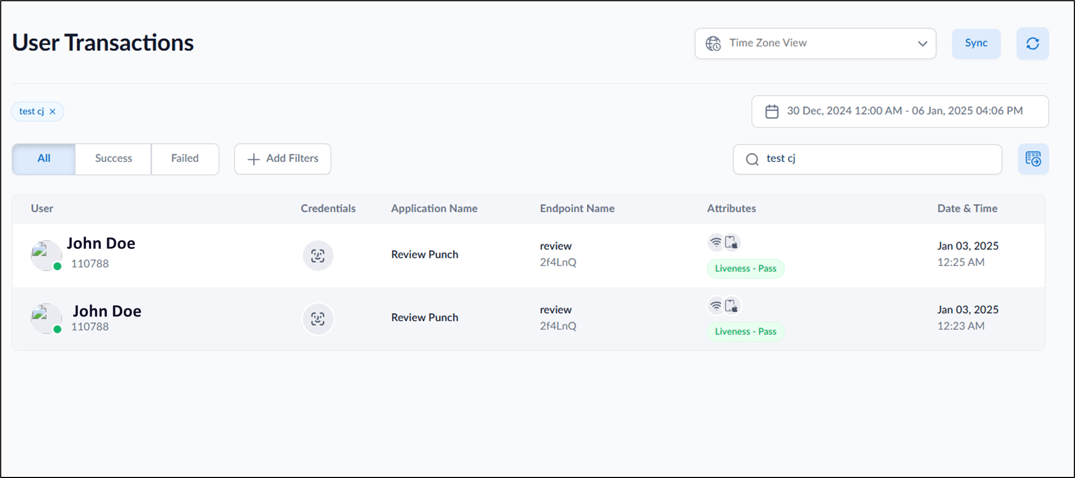Click John Doe name in 12:23 AM row
Image resolution: width=1075 pixels, height=478 pixels.
pyautogui.click(x=107, y=311)
